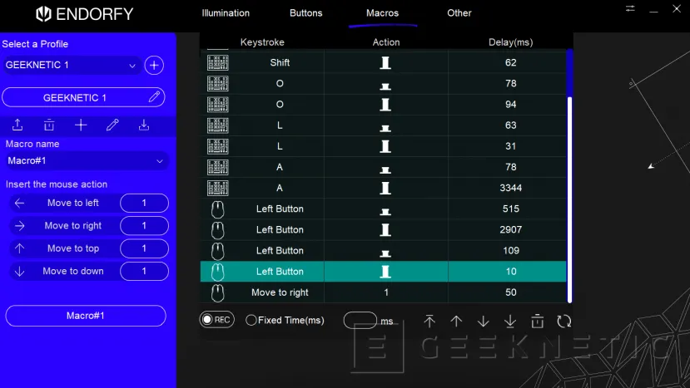
Task: Open the Buttons tab
Action: (x=305, y=13)
